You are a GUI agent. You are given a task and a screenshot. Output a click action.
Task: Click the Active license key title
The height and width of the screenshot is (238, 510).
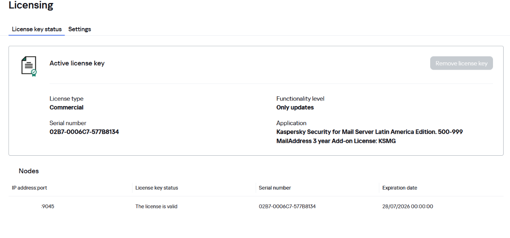(x=77, y=63)
